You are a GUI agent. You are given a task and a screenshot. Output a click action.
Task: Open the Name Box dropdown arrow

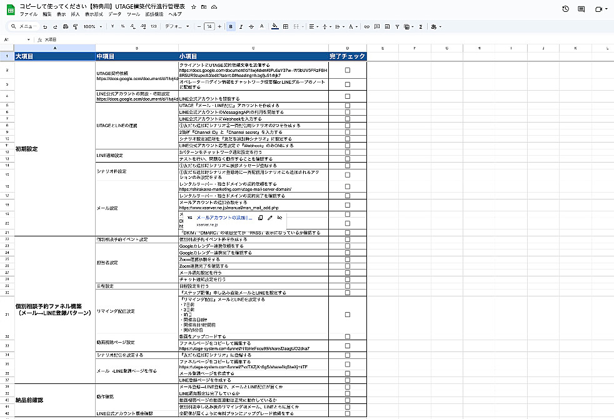click(29, 39)
